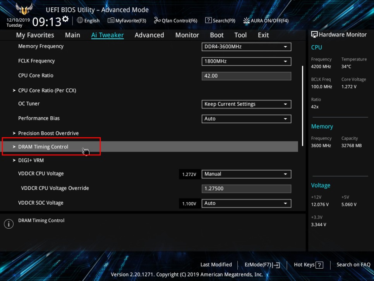Open OC Tuner dropdown
Screen dimensions: 374x281
246,104
